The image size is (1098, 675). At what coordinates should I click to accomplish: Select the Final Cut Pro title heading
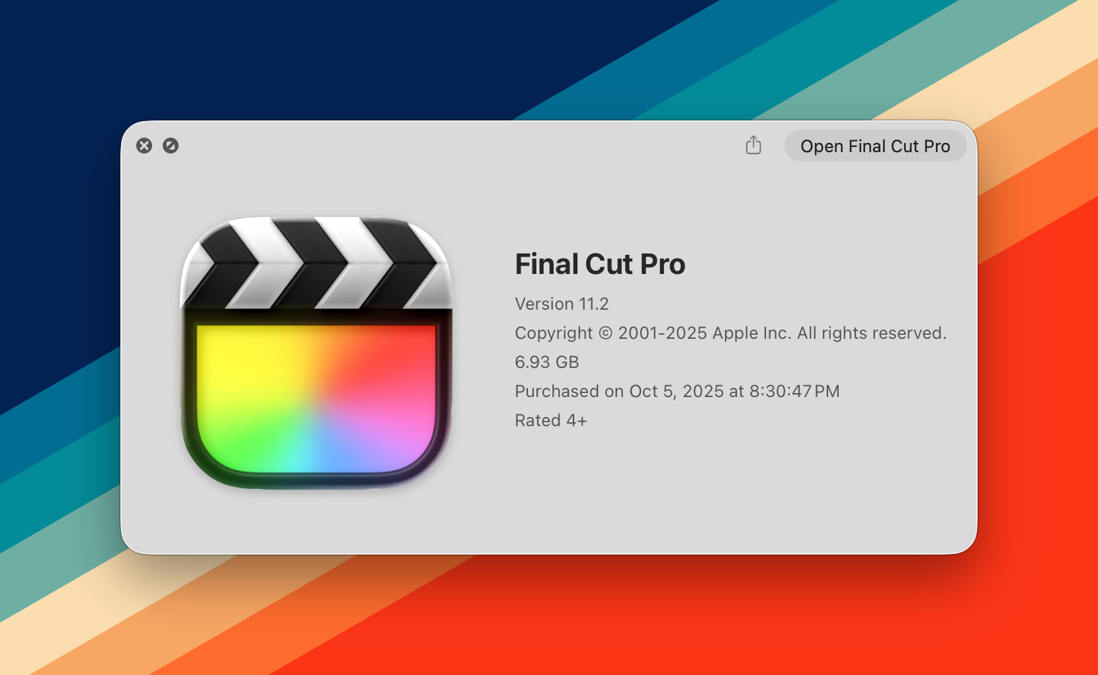(x=600, y=264)
